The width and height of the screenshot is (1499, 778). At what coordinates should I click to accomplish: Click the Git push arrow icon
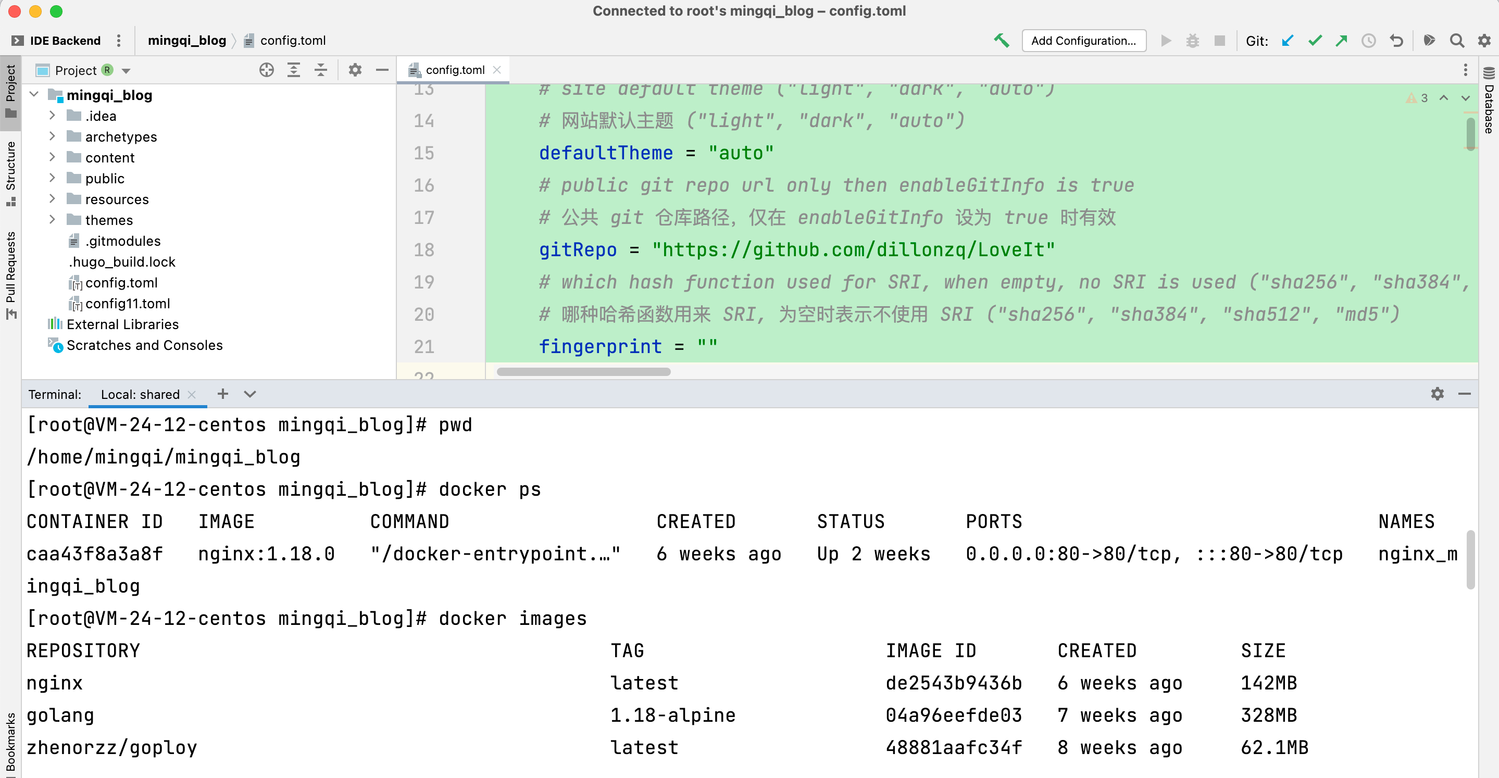[x=1341, y=41]
